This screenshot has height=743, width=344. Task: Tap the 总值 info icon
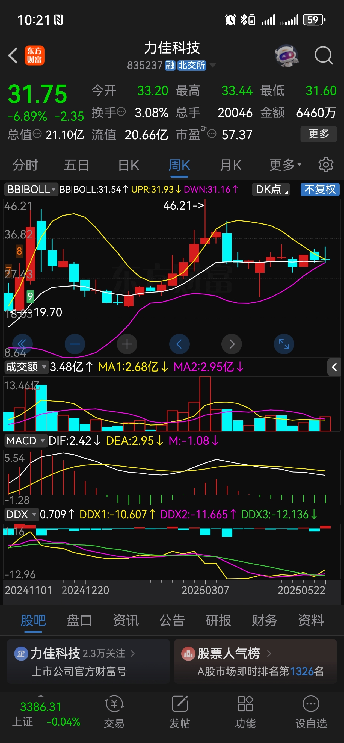click(37, 134)
